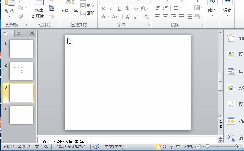Convert to SmartArt graphic
244x151 pixels.
(198, 16)
